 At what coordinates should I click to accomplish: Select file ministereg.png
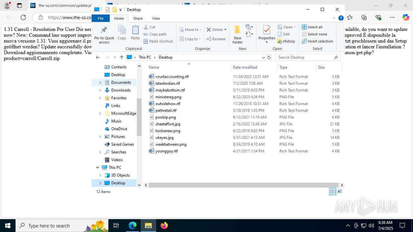tap(168, 97)
